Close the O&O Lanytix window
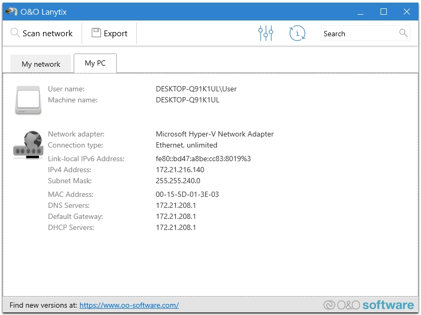The height and width of the screenshot is (315, 421). pos(406,12)
